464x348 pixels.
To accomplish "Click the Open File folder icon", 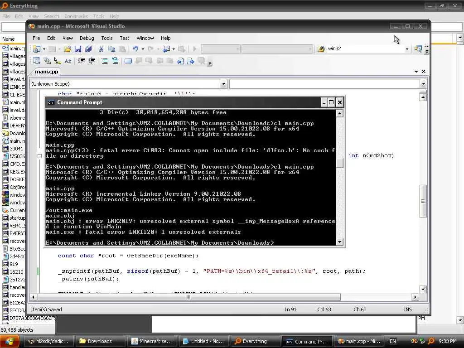I will 67,49.
